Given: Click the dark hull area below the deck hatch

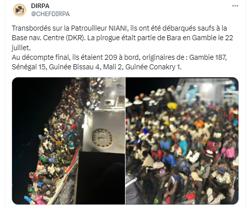Looking at the screenshot, I should click(100, 177).
